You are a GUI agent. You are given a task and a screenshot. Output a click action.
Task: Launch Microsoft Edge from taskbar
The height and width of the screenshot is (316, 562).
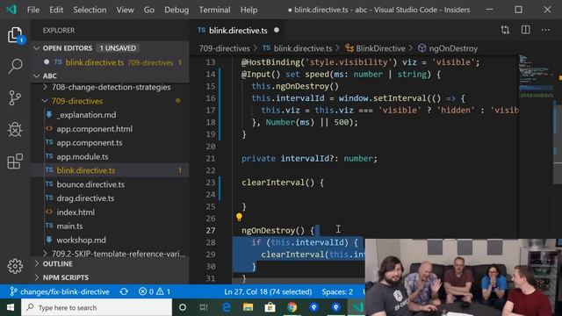point(227,307)
